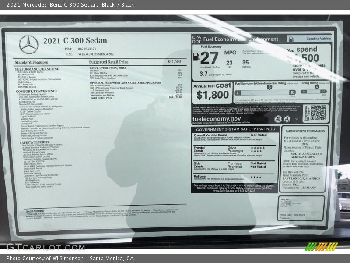Select the $44,125.00 total amount

(175, 97)
